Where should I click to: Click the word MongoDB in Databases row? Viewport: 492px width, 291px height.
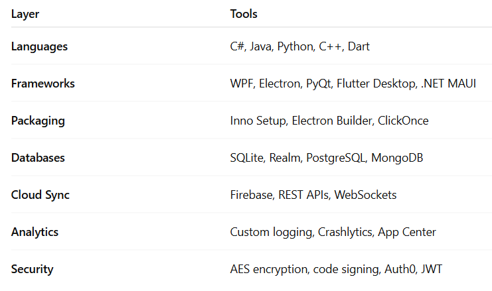pos(397,158)
